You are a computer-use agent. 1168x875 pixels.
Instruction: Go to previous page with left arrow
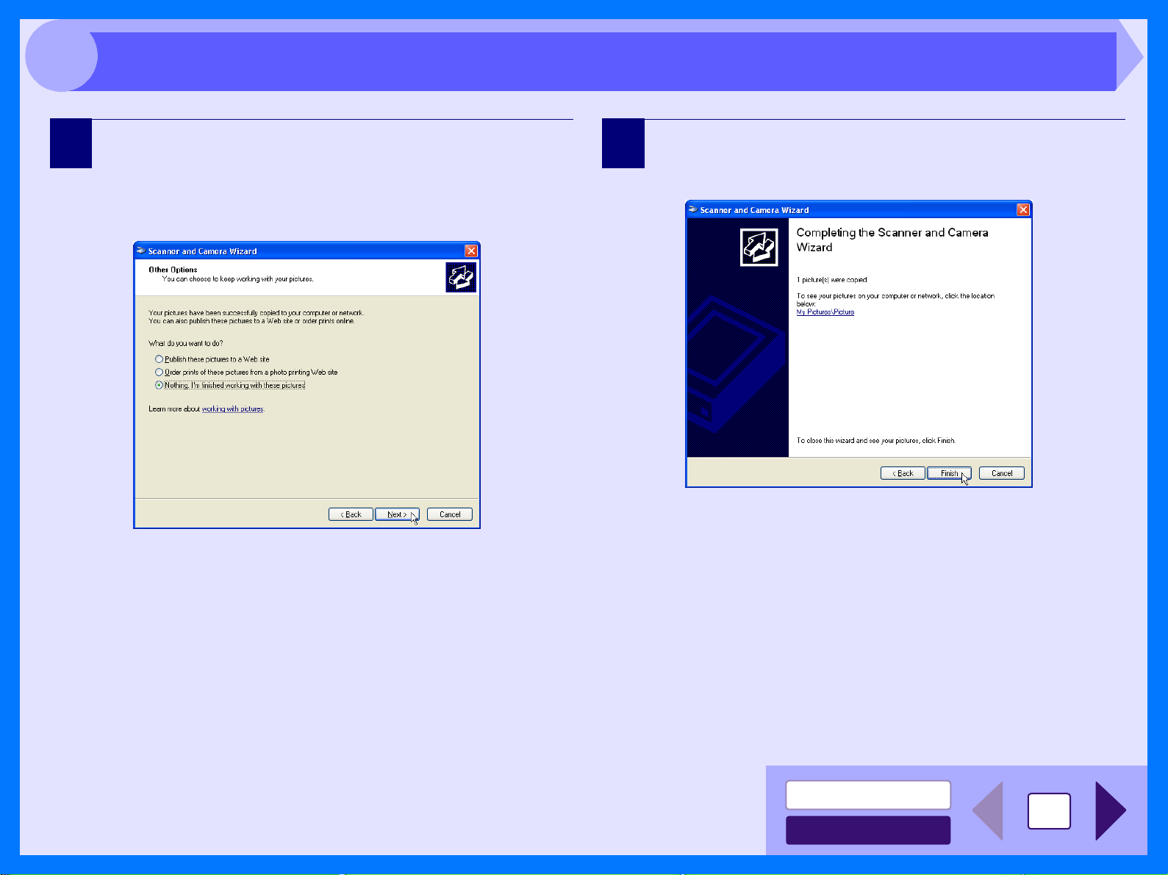point(987,811)
